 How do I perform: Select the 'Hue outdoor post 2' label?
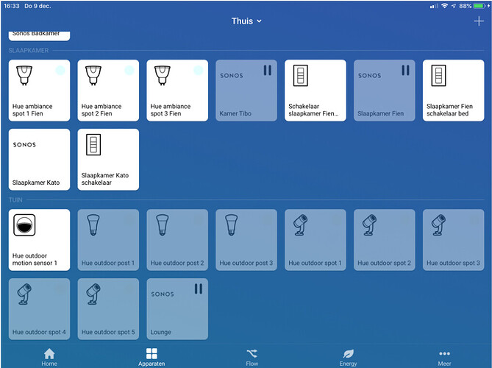tap(177, 263)
